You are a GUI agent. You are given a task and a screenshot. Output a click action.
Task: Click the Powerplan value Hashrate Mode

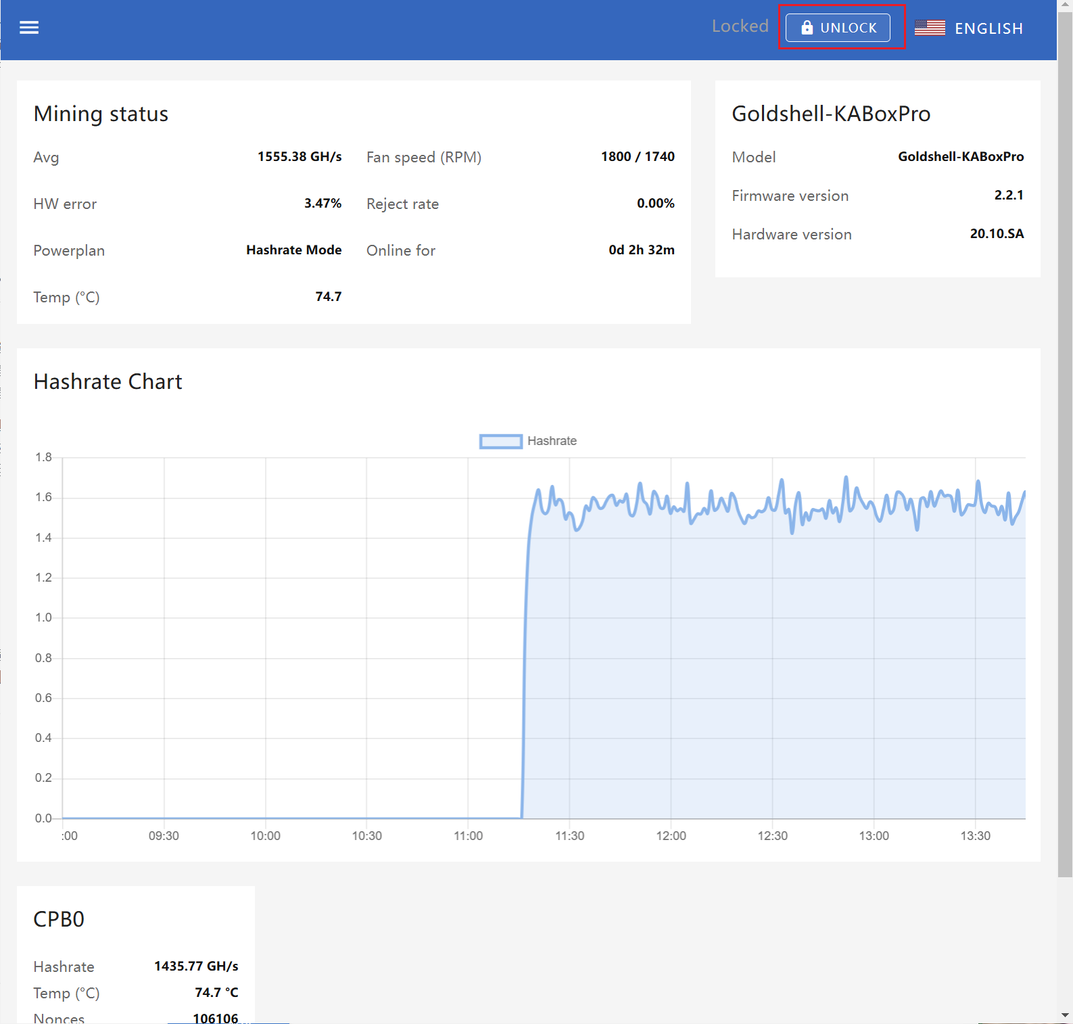coord(293,250)
